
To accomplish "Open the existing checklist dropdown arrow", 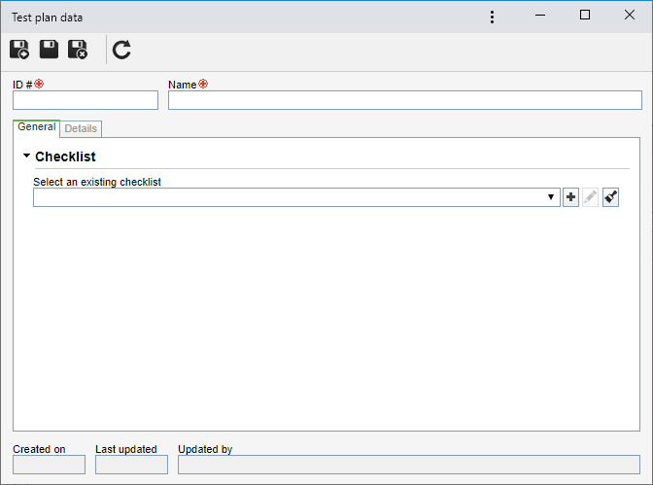I will coord(551,197).
